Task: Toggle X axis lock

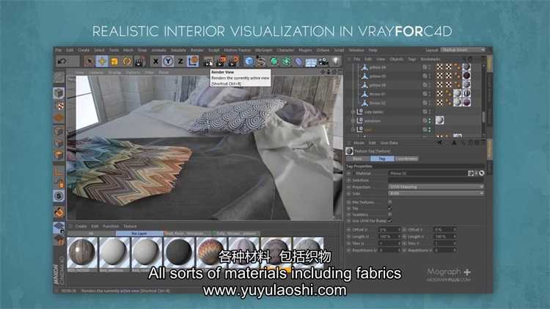Action: (x=155, y=62)
